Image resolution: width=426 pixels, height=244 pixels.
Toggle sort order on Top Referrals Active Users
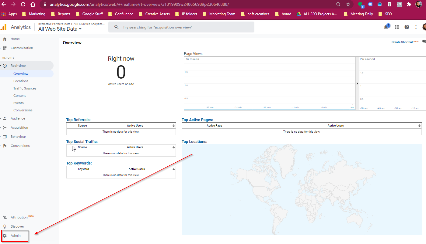click(x=173, y=125)
